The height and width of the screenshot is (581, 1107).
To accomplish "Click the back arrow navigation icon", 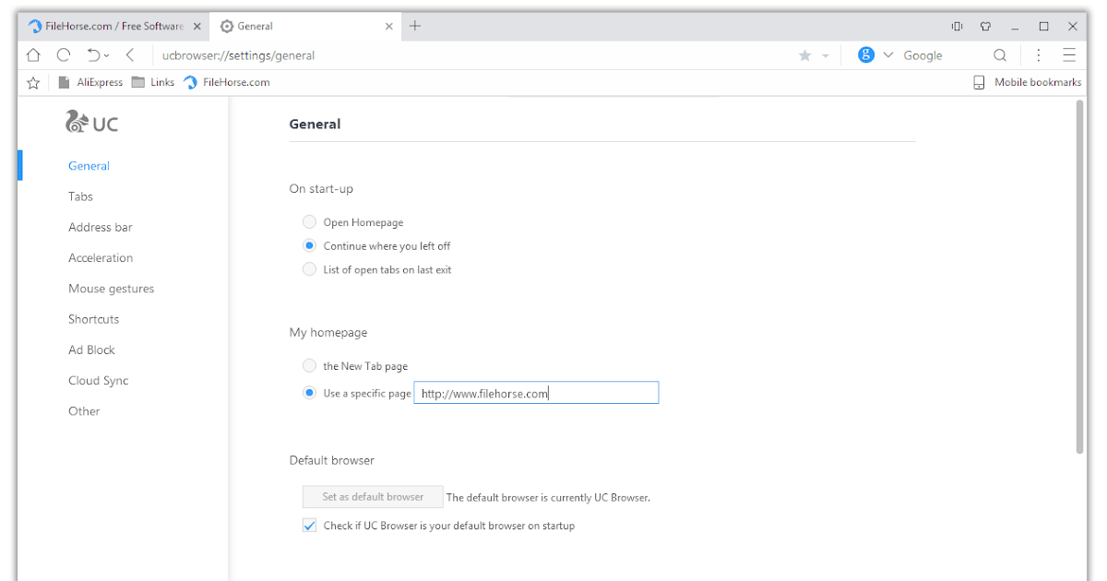I will tap(130, 55).
